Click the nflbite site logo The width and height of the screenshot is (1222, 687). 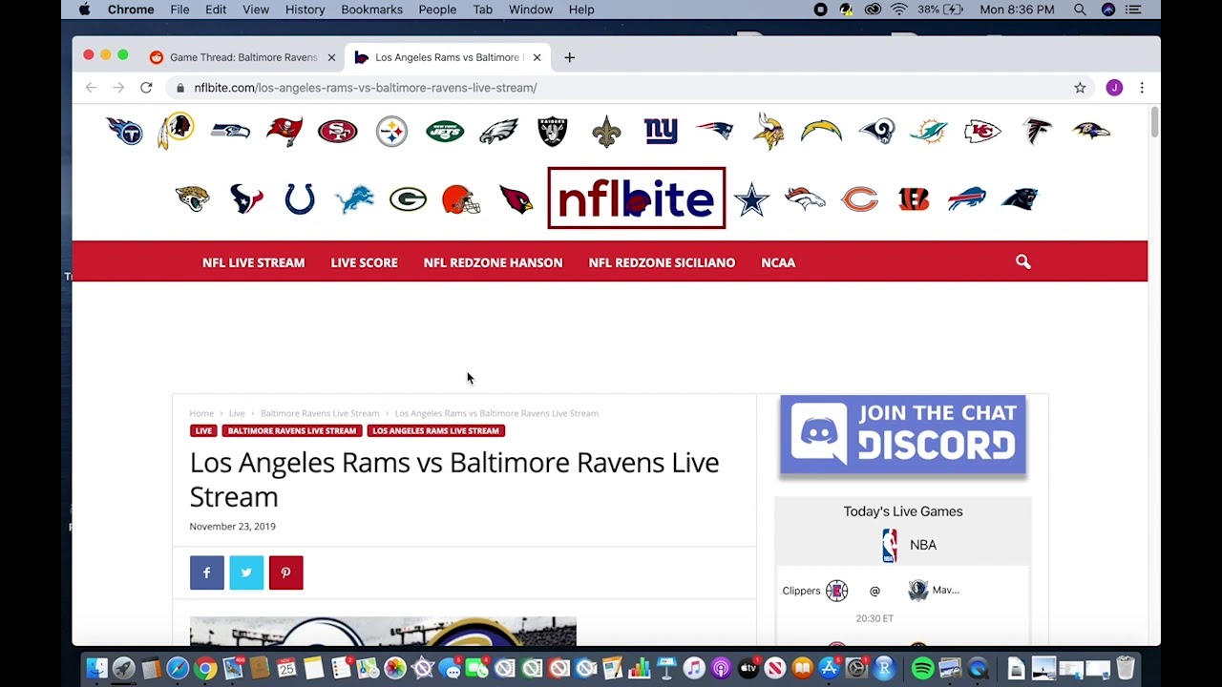636,198
